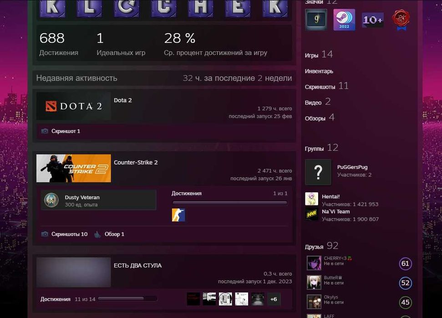Image resolution: width=442 pixels, height=318 pixels.
Task: Open the Steam 2022 badge
Action: [344, 20]
